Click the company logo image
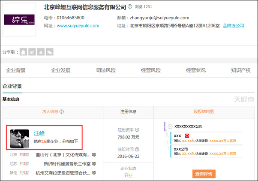This screenshot has width=258, height=181. (x=19, y=20)
